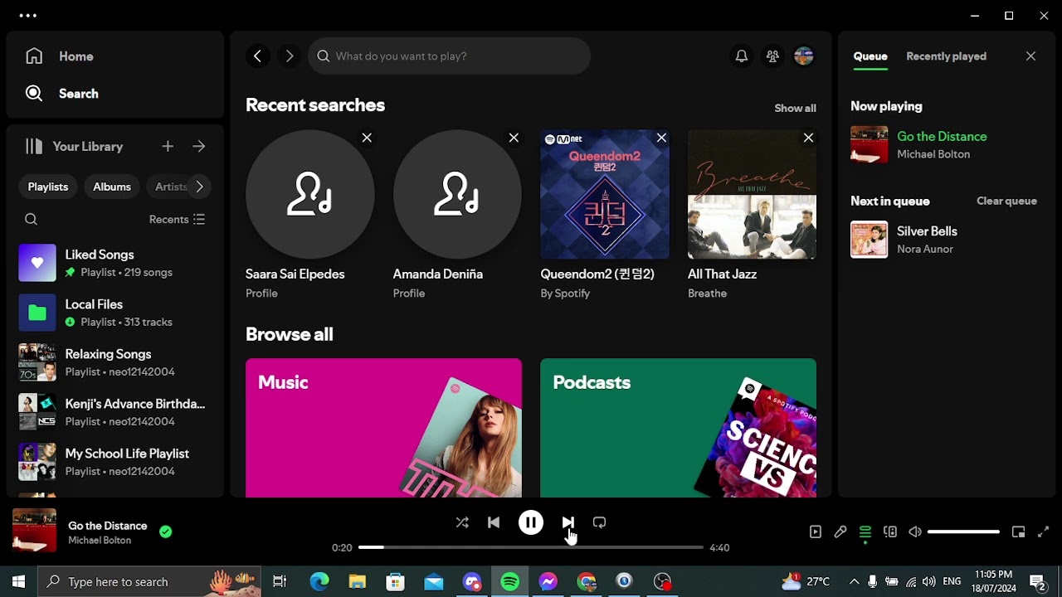This screenshot has height=597, width=1062.
Task: Collapse Your Library icon
Action: 34,147
